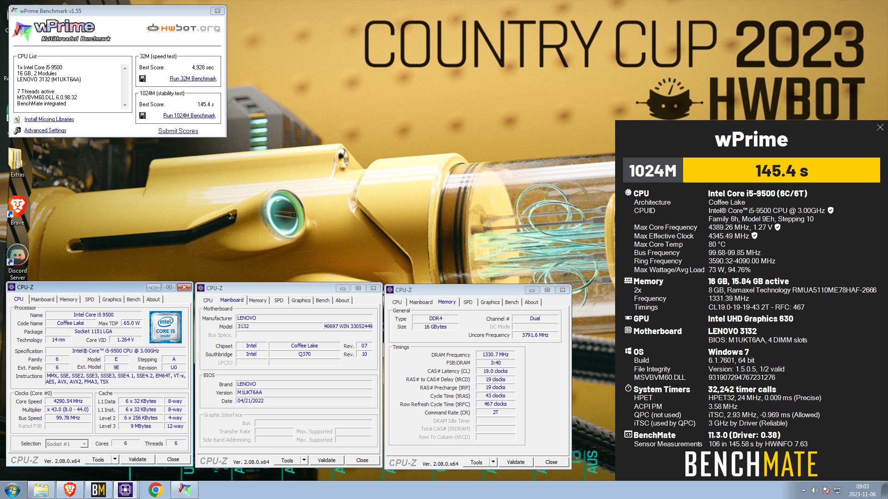888x499 pixels.
Task: Click Run 32M Benchmark link
Action: point(193,79)
